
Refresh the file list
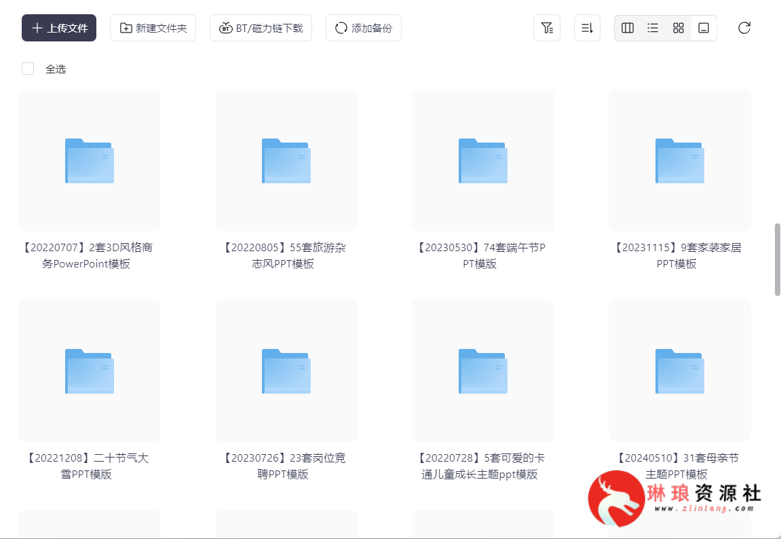744,28
